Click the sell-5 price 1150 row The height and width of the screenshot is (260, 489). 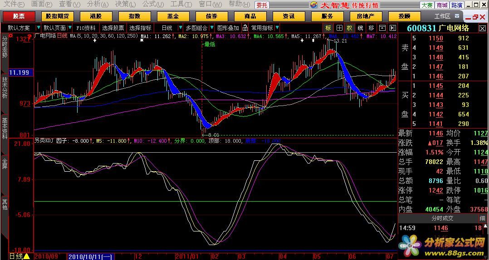(x=443, y=39)
